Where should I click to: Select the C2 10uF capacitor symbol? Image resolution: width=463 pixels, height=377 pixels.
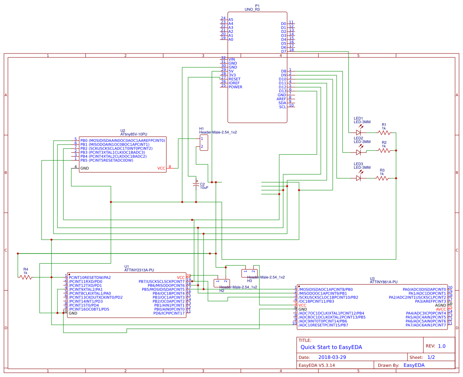tap(197, 185)
